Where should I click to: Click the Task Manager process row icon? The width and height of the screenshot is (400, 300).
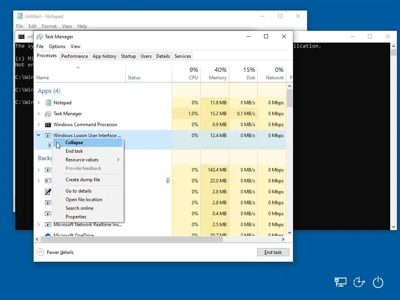tap(48, 114)
